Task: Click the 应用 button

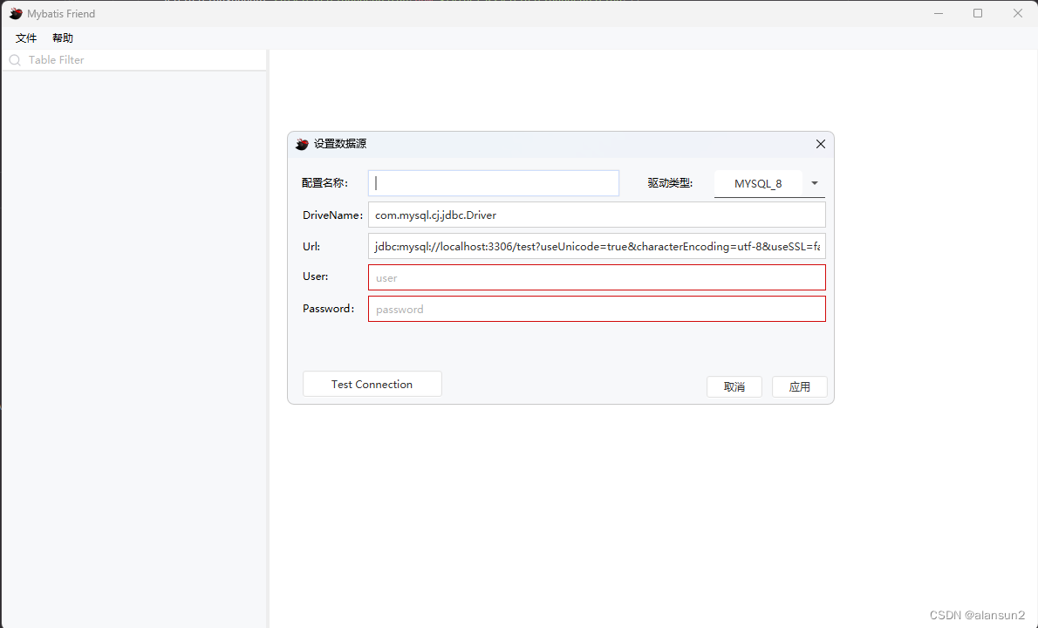Action: coord(800,386)
